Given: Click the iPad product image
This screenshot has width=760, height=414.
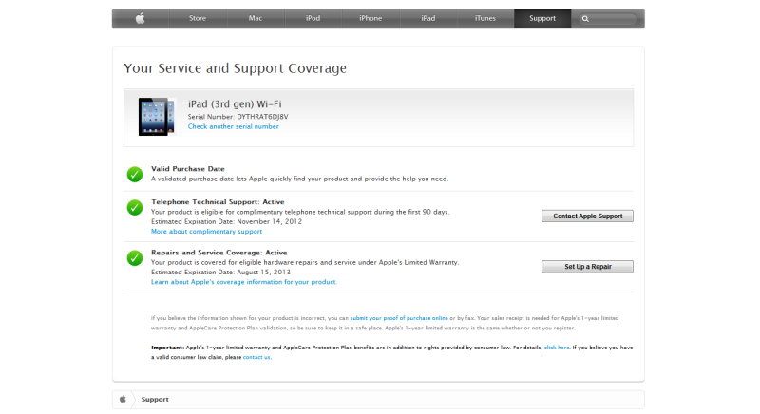Looking at the screenshot, I should coord(156,117).
